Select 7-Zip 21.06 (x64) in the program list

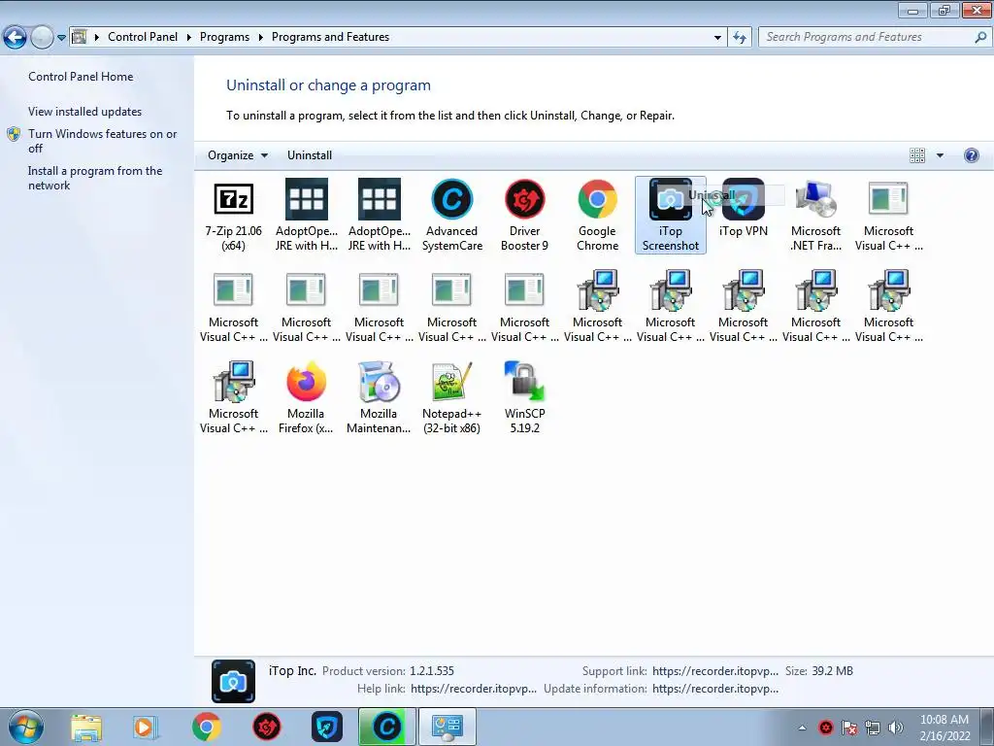(x=233, y=215)
